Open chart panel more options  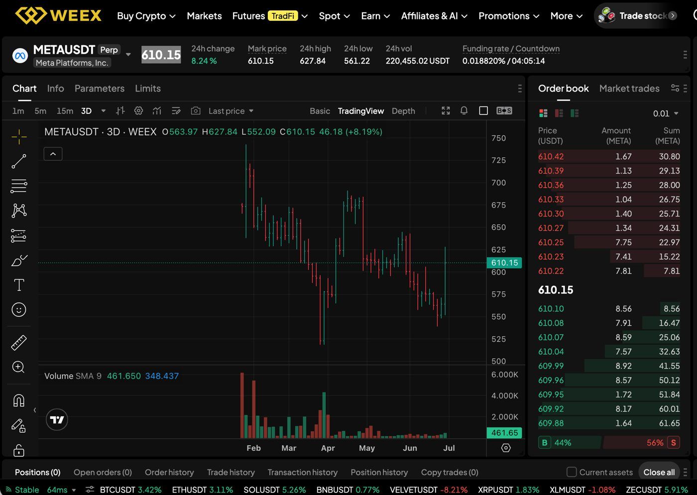520,88
